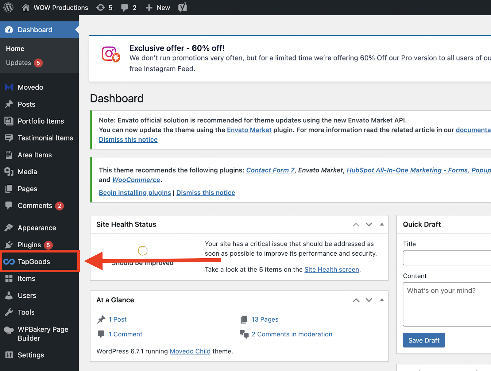Collapse the At a Glance widget
Screen dimensions: 491x371
[x=382, y=300]
